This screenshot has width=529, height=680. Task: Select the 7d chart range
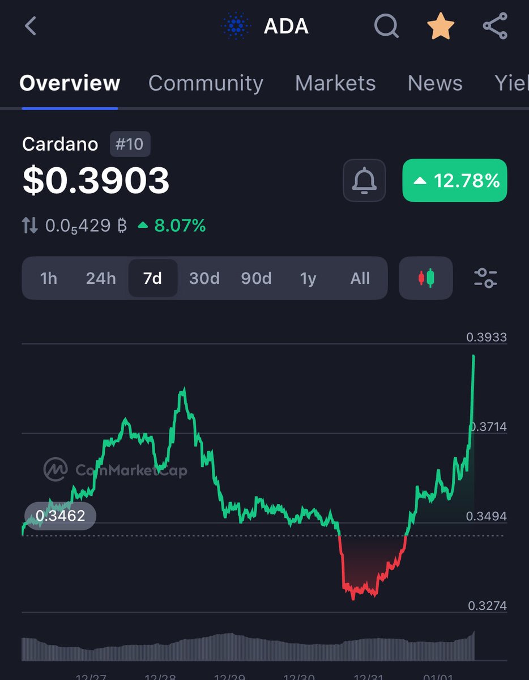coord(153,278)
